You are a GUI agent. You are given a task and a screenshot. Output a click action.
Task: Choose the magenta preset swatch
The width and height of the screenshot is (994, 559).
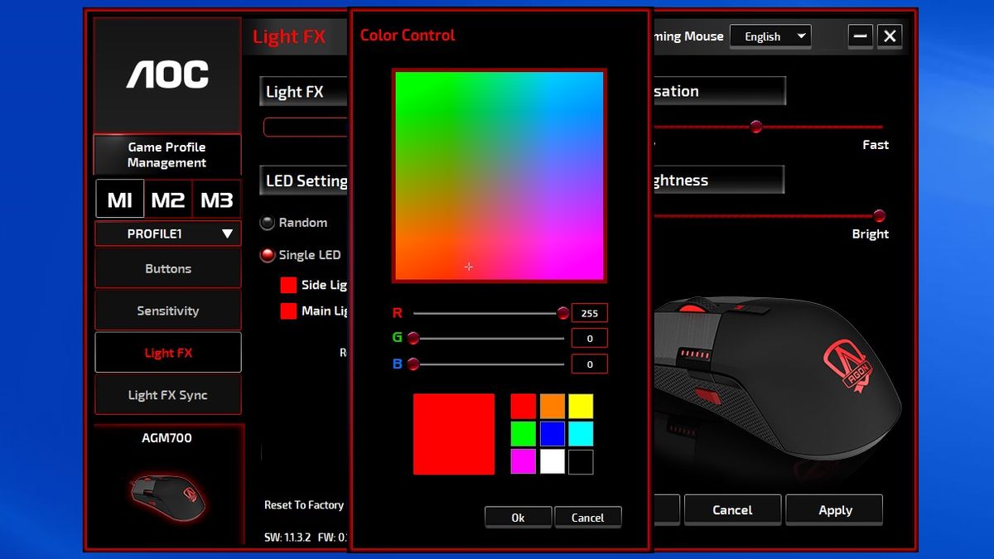(x=523, y=461)
